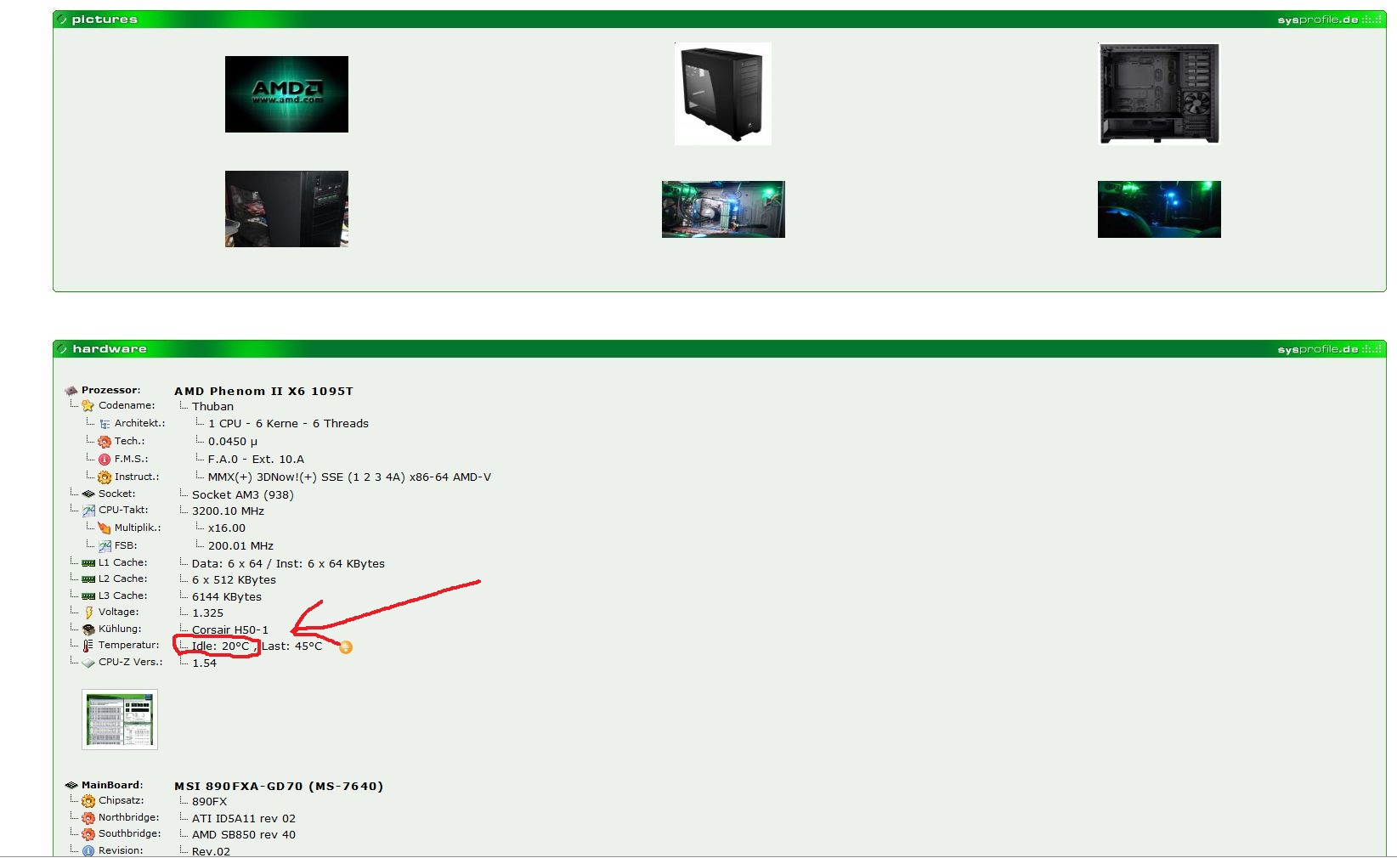Click the AMD SB850 rev 40 value
Screen dimensions: 1397x858
[x=244, y=835]
